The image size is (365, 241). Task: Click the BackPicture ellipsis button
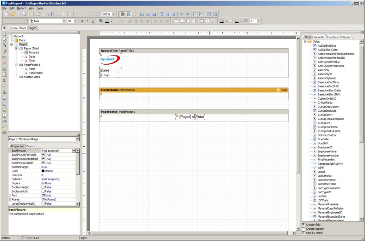coord(73,151)
